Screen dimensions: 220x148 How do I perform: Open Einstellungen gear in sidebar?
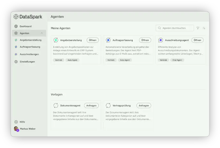point(16,62)
